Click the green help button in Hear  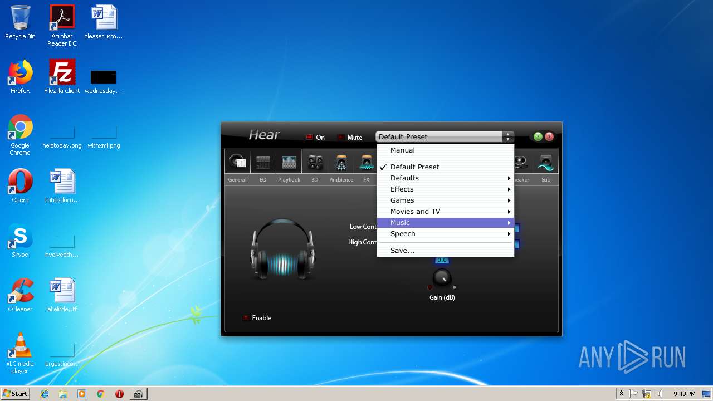[538, 136]
